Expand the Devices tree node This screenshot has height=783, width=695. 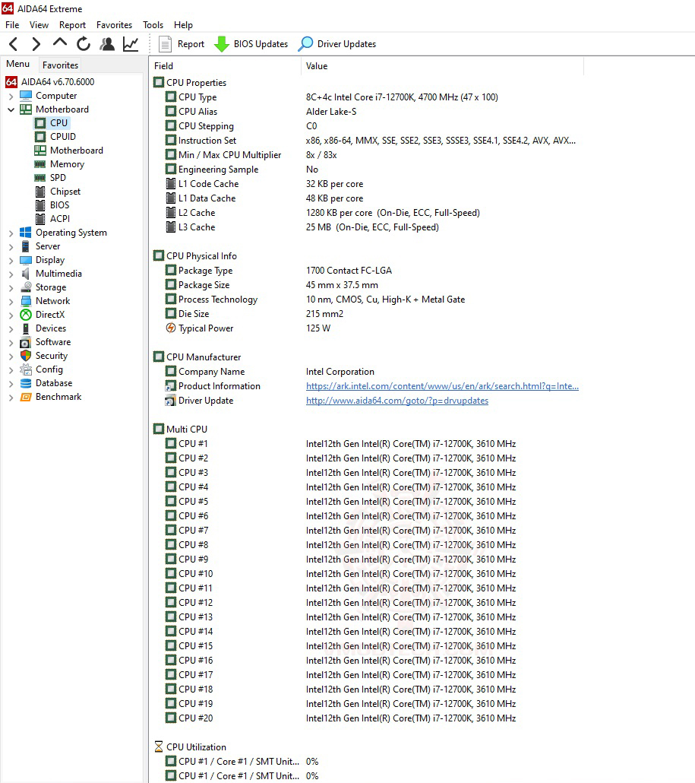[11, 328]
